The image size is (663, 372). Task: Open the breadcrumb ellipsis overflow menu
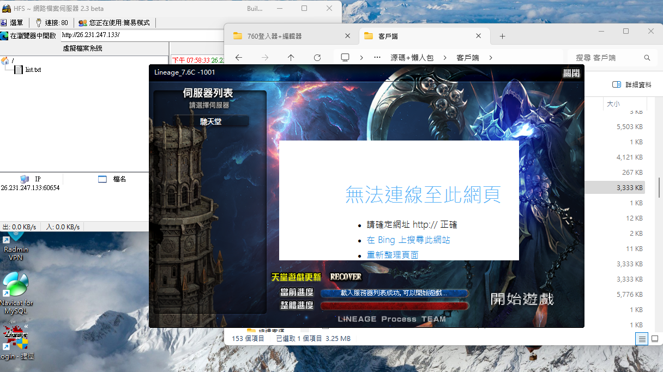(x=377, y=58)
